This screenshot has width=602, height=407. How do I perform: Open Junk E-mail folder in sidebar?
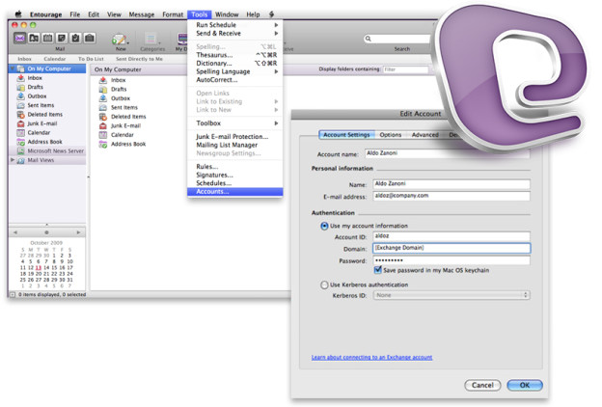(x=42, y=123)
